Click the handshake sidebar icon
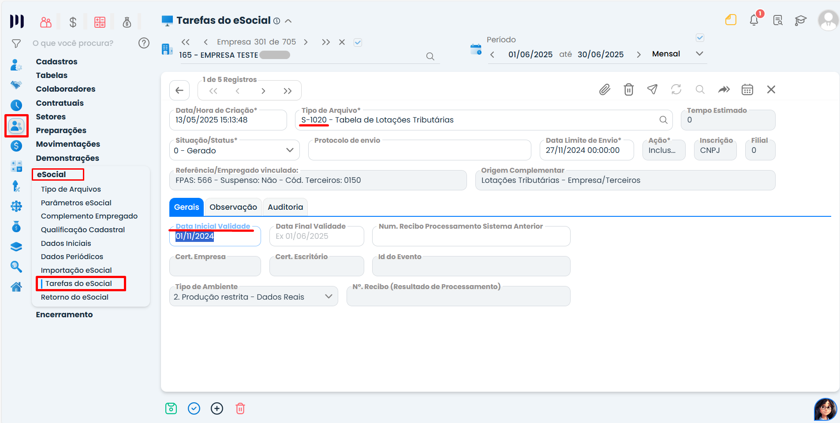Viewport: 840px width, 423px height. [16, 84]
